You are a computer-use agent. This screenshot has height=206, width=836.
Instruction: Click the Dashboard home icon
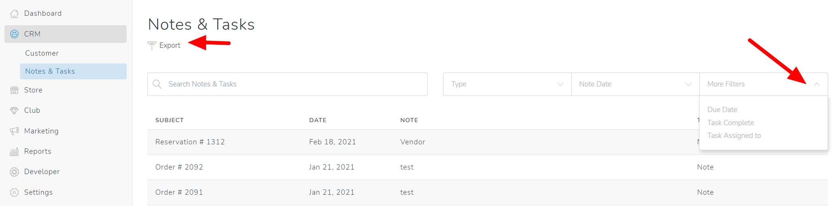click(x=15, y=14)
